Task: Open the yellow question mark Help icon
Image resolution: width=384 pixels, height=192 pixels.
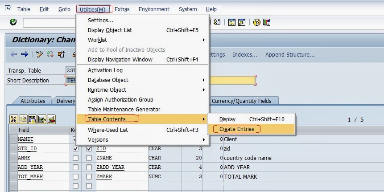Action: [256, 22]
